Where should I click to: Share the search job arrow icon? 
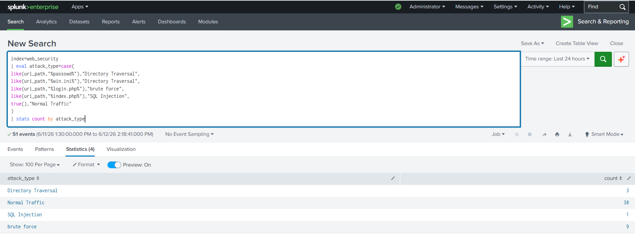point(544,135)
